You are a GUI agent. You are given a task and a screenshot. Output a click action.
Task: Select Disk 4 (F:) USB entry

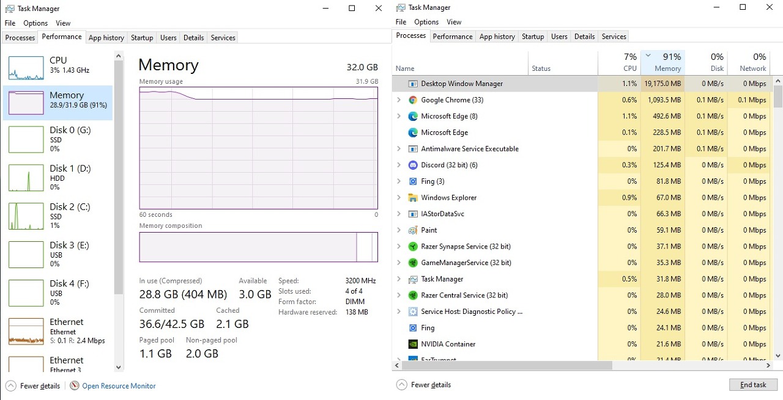tap(58, 293)
